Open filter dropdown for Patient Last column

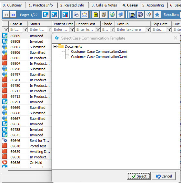pos(98,29)
